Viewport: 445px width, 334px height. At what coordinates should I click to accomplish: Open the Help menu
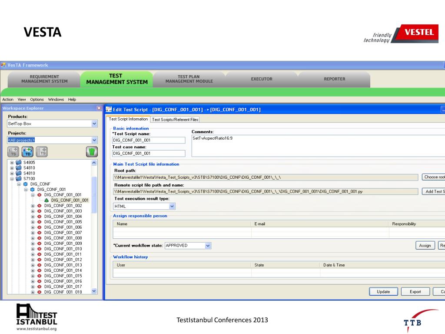tap(72, 100)
